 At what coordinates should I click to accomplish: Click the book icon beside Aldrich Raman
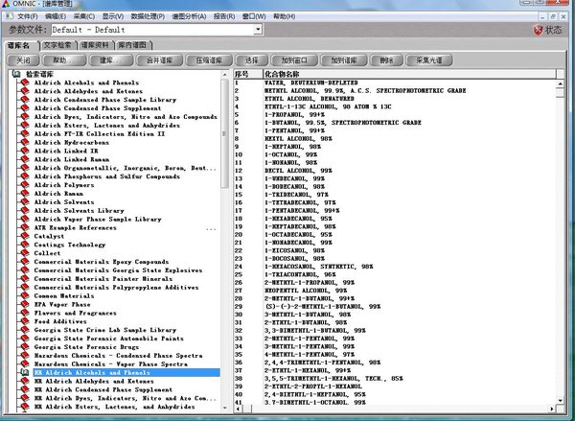click(25, 193)
